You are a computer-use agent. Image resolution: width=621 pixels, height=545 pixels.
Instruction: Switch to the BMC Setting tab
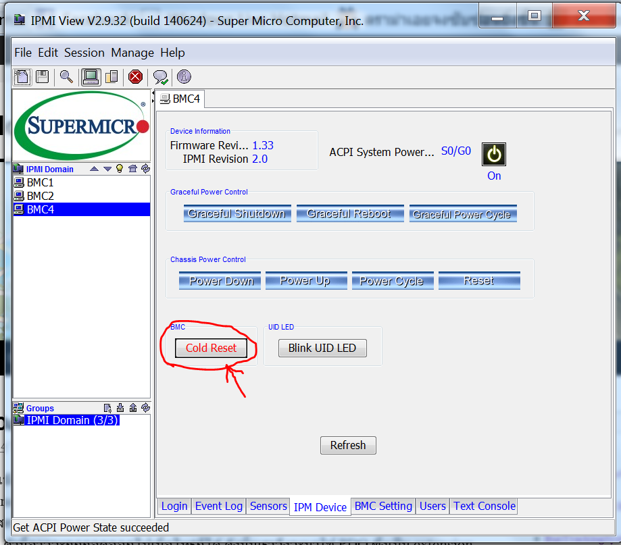(x=383, y=507)
